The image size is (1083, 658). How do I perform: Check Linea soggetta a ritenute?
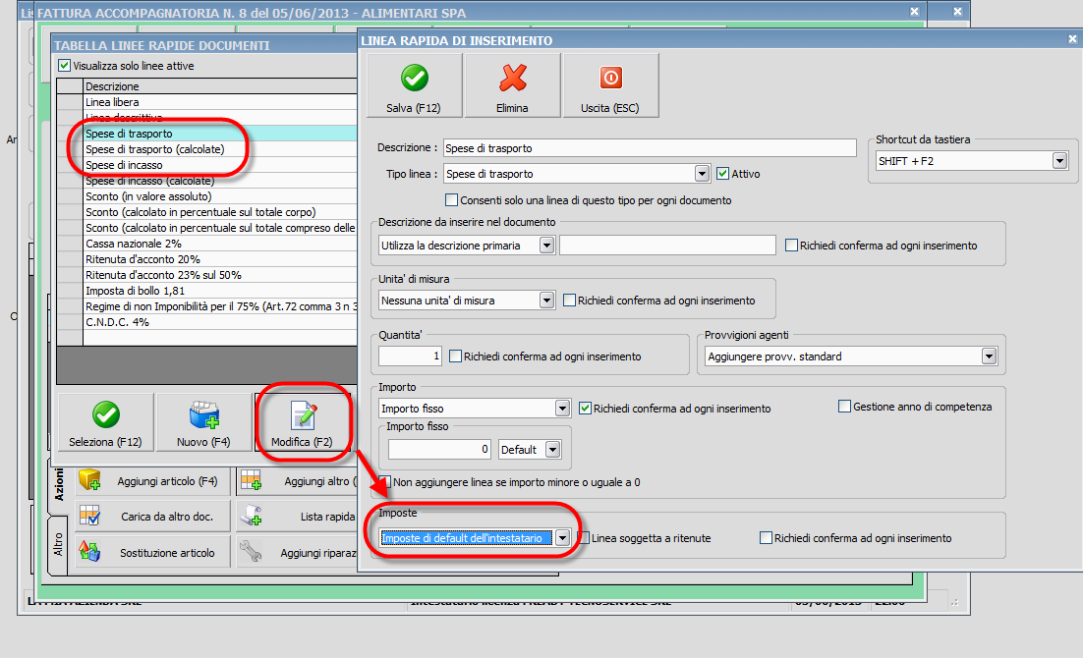coord(584,537)
